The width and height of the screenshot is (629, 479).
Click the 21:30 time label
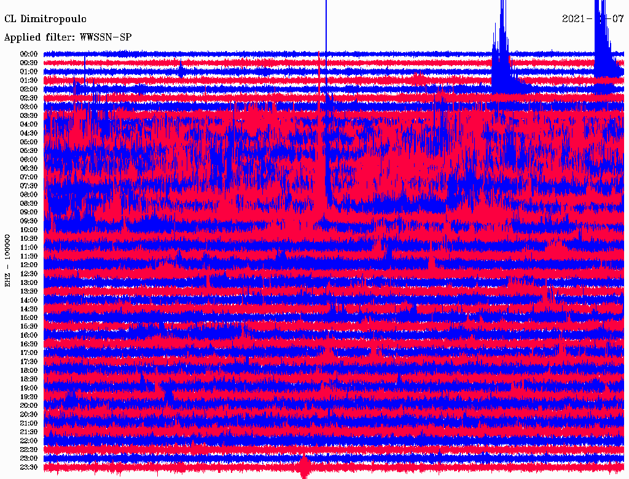coord(29,432)
